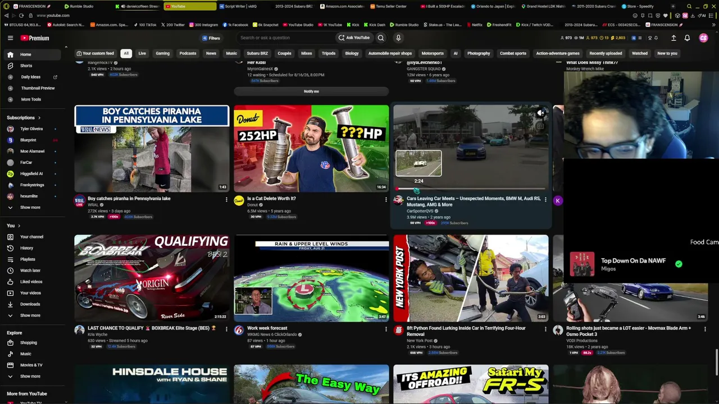Open options menu for piranha video
The height and width of the screenshot is (404, 719).
(x=226, y=199)
